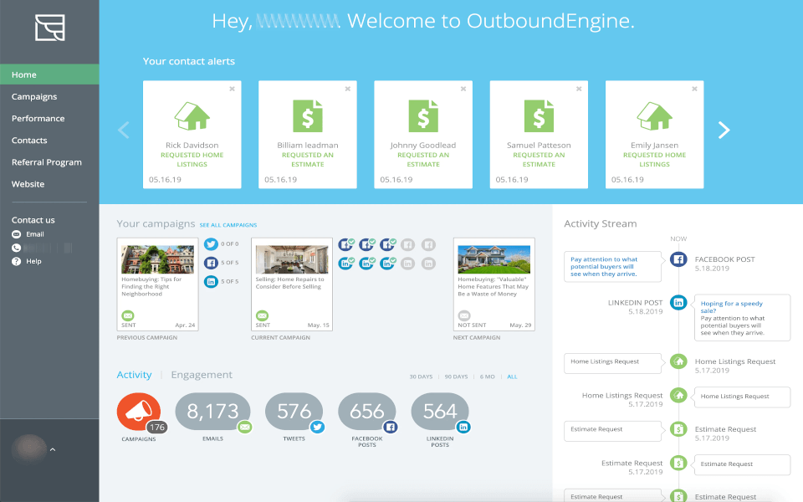Click the Email contact icon

point(17,234)
